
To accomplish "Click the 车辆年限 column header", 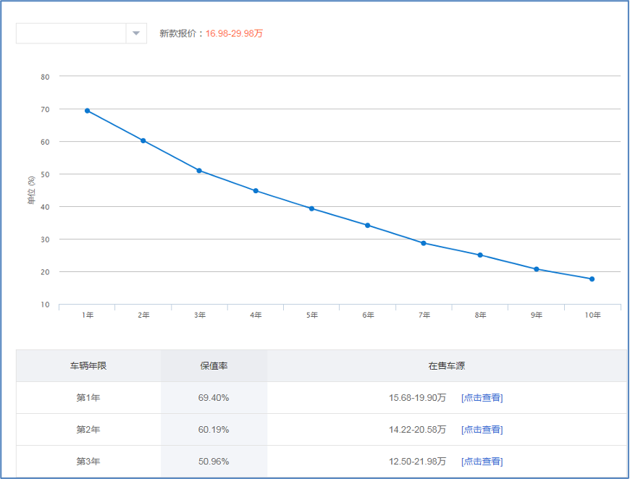I will point(88,366).
